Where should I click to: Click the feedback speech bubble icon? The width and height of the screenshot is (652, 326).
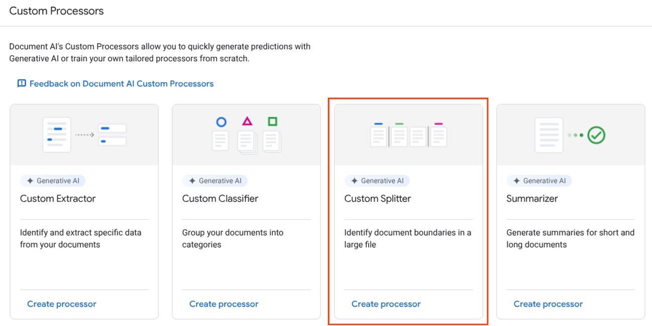pos(22,84)
